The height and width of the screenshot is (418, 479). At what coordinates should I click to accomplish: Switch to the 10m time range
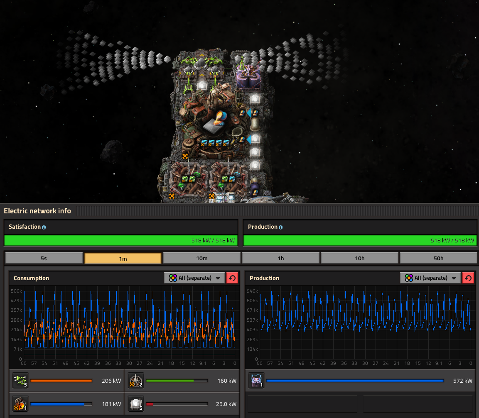click(201, 258)
